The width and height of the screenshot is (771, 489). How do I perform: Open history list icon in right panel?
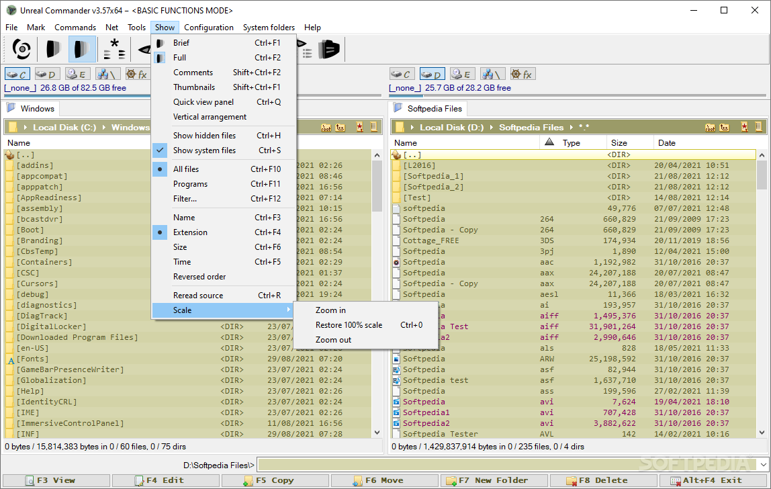coord(758,128)
